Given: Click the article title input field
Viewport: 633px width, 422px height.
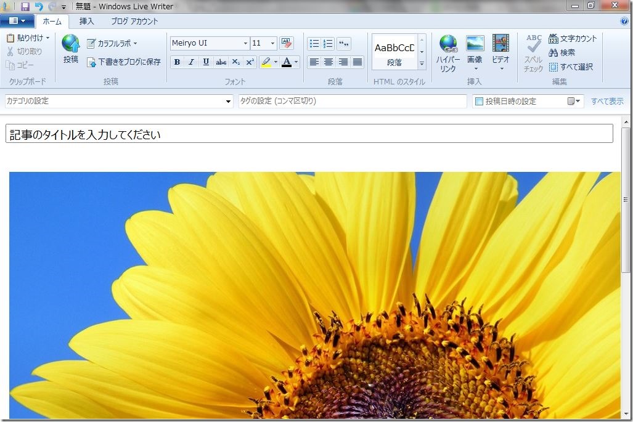Looking at the screenshot, I should [309, 134].
